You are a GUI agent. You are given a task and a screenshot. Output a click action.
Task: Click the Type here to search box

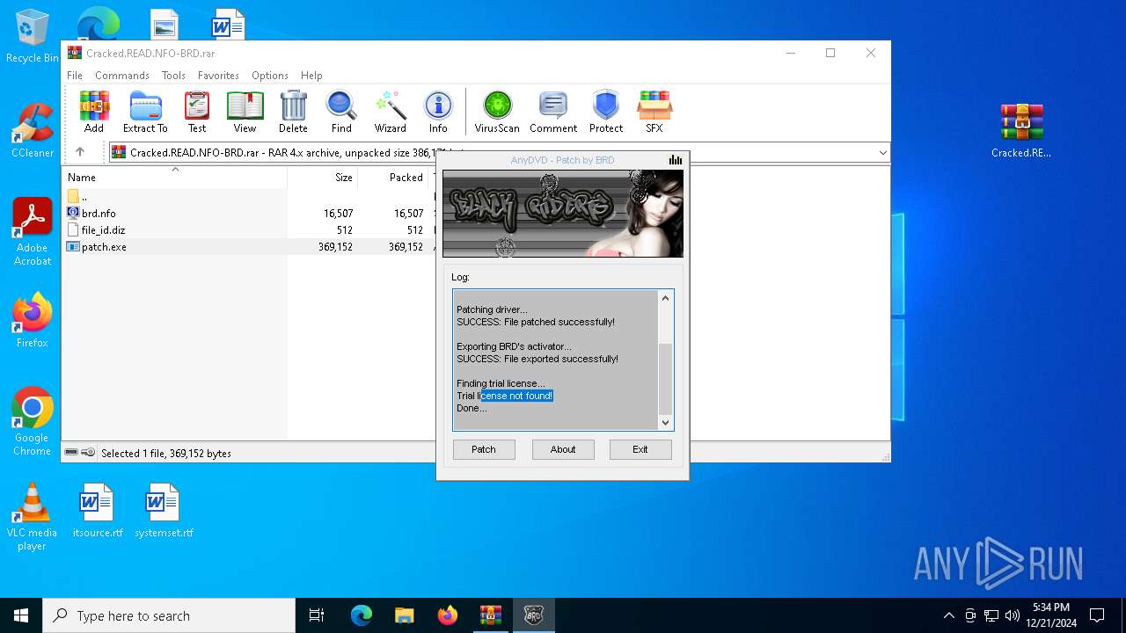click(x=169, y=615)
